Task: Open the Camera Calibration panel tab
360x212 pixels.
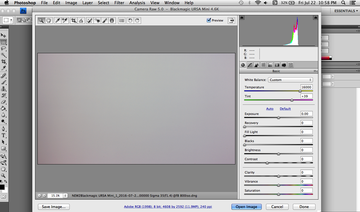Action: [284, 65]
